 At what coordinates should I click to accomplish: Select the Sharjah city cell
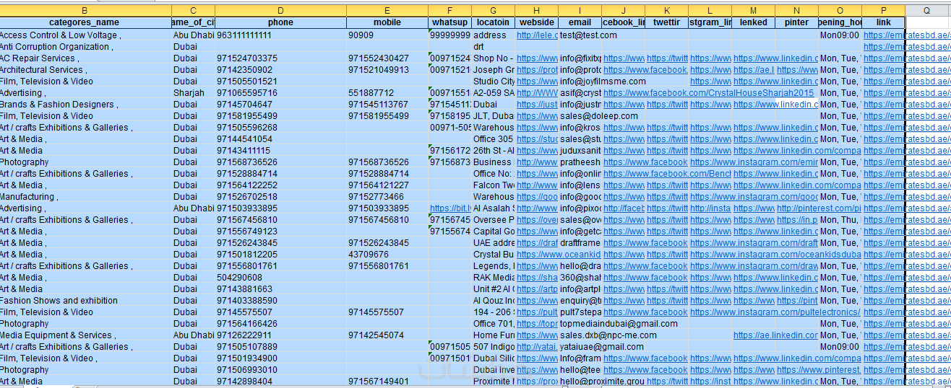point(193,93)
